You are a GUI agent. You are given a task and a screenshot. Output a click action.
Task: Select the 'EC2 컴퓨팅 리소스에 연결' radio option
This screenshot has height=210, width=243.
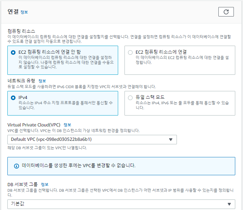pos(130,52)
